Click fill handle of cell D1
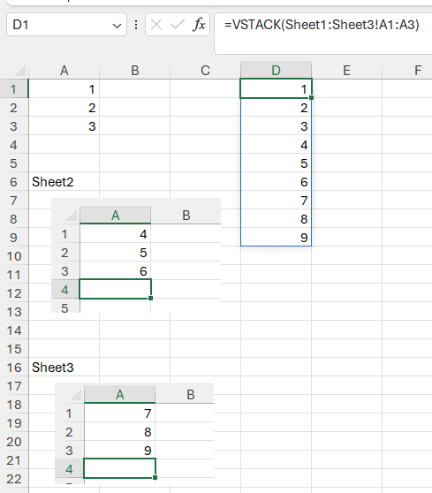The image size is (432, 493). tap(311, 98)
